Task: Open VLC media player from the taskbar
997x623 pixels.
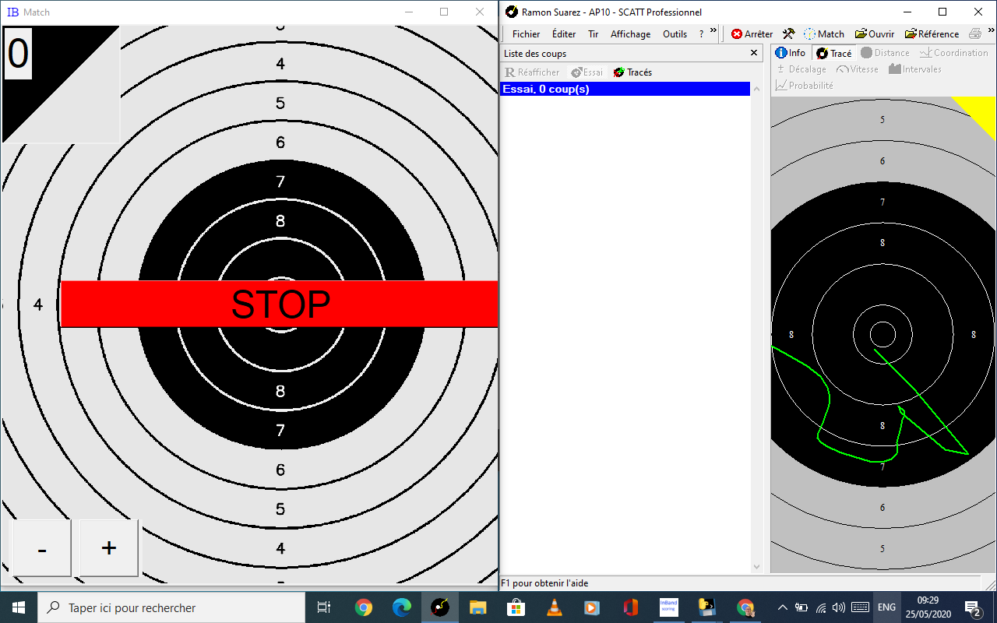Action: pyautogui.click(x=554, y=607)
